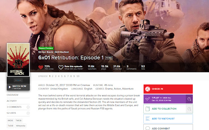The width and height of the screenshot is (209, 130).
Task: Open the TVDB external link
Action: pyautogui.click(x=10, y=126)
